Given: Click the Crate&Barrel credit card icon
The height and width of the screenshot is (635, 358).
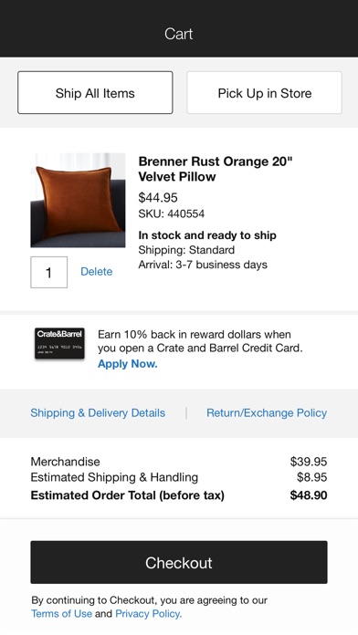Looking at the screenshot, I should 59,343.
